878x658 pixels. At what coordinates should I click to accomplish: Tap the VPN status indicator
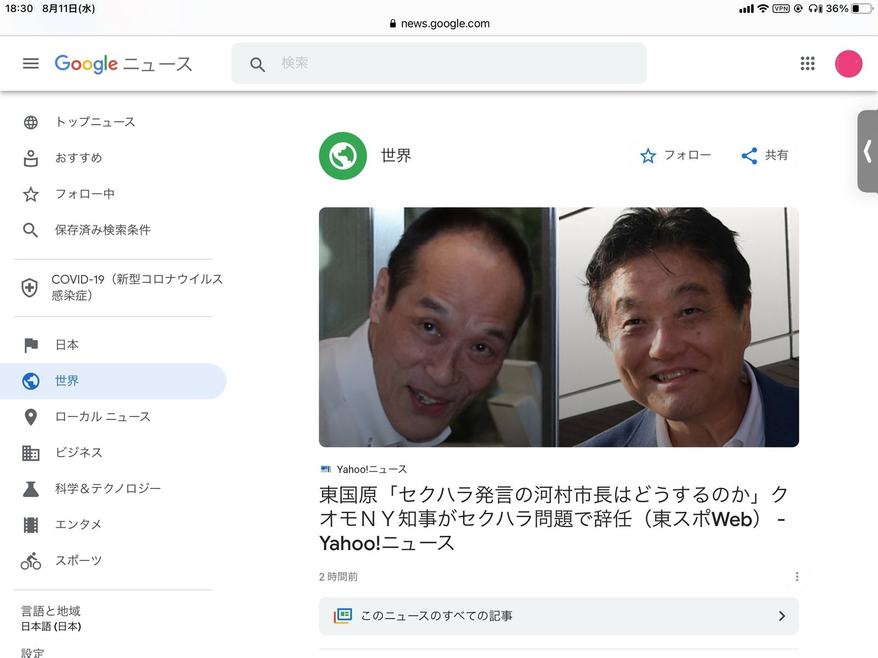point(781,9)
